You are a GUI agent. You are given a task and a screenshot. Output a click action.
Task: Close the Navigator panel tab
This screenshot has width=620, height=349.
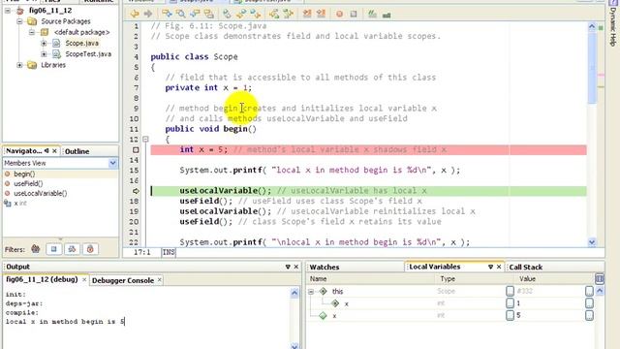point(54,151)
